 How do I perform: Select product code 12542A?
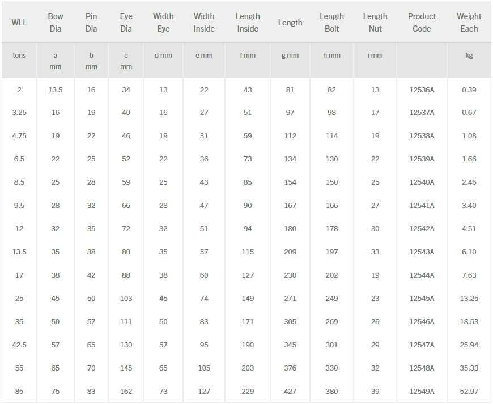coord(422,229)
